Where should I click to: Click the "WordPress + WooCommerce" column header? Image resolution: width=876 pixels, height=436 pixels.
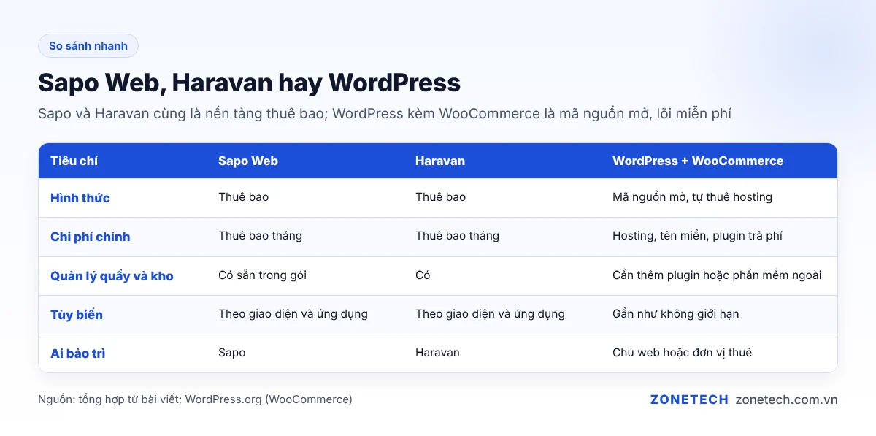point(698,161)
